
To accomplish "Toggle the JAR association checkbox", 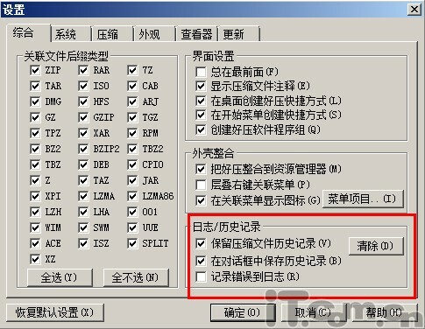I will click(132, 180).
